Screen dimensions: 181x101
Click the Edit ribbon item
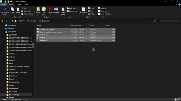90,11
